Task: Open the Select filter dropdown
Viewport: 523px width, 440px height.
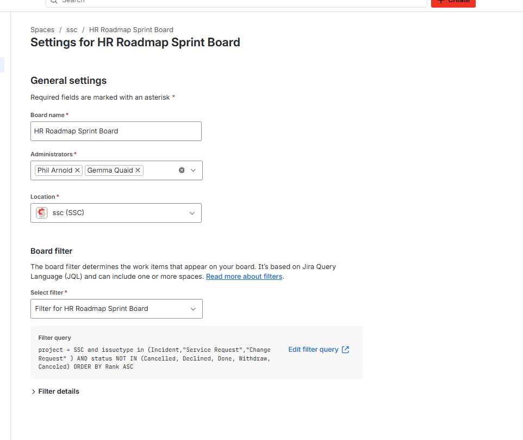Action: (193, 309)
